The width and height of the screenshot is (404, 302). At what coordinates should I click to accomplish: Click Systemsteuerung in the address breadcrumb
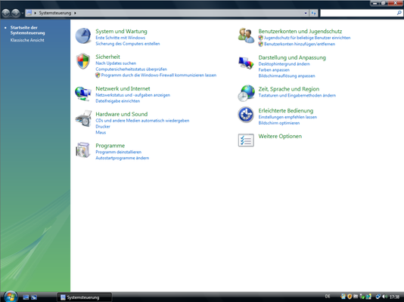pyautogui.click(x=55, y=13)
